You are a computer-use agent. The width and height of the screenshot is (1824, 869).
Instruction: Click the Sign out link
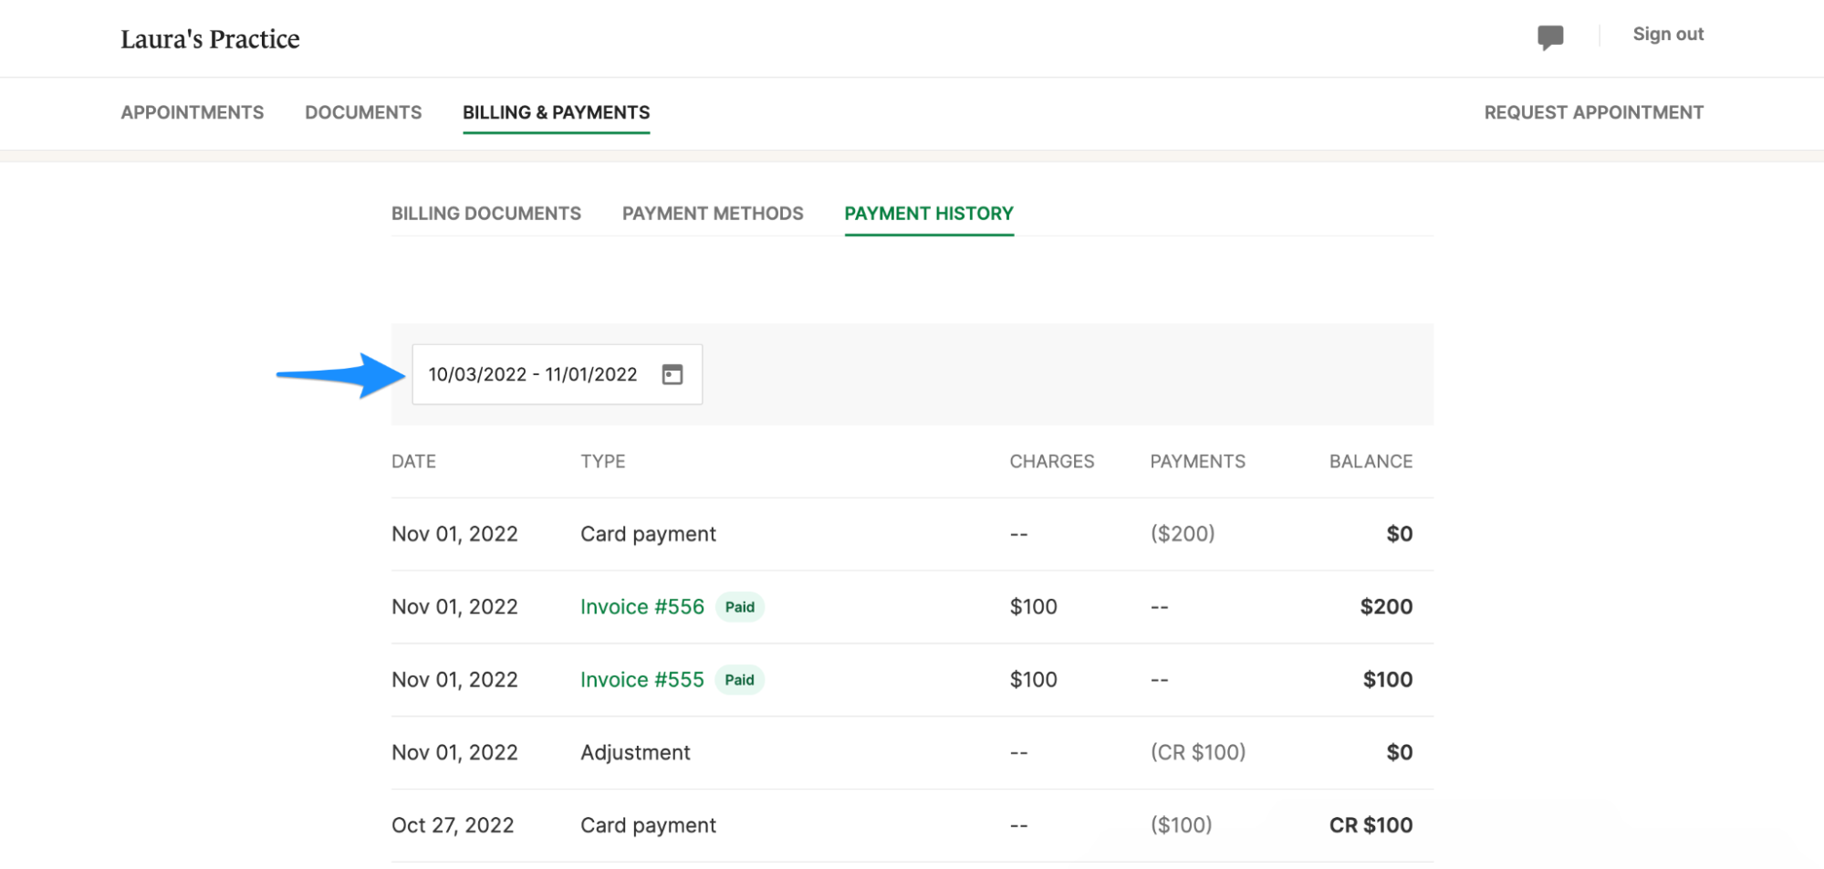click(x=1668, y=35)
